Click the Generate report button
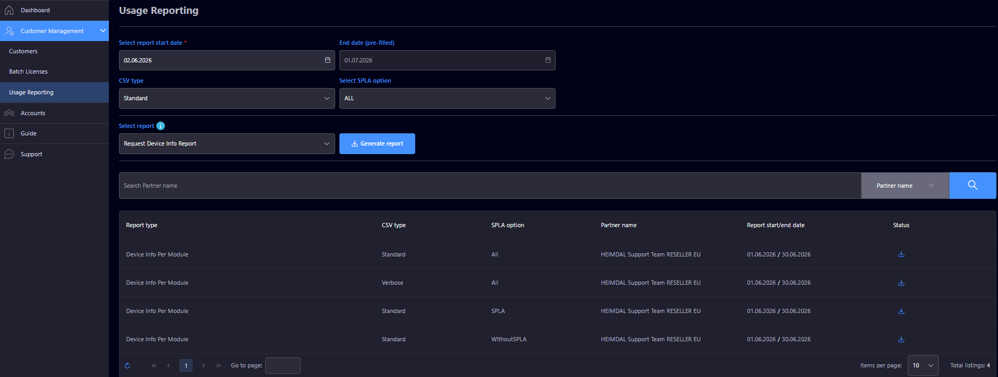The image size is (998, 377). [377, 143]
